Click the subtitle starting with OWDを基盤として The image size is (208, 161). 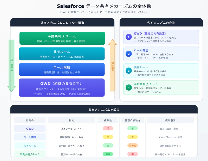point(104,12)
